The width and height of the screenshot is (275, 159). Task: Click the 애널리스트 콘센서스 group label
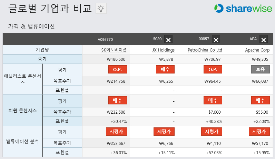pyautogui.click(x=22, y=79)
